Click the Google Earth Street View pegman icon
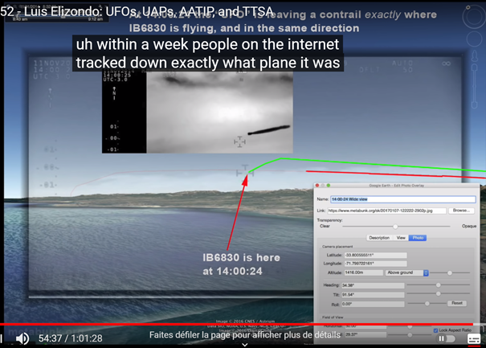This screenshot has height=348, width=486. tap(474, 56)
